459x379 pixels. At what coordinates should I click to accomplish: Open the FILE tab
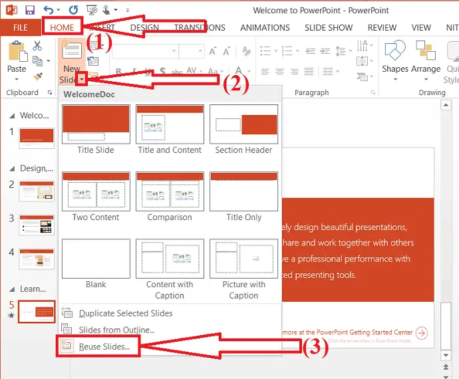tap(21, 27)
